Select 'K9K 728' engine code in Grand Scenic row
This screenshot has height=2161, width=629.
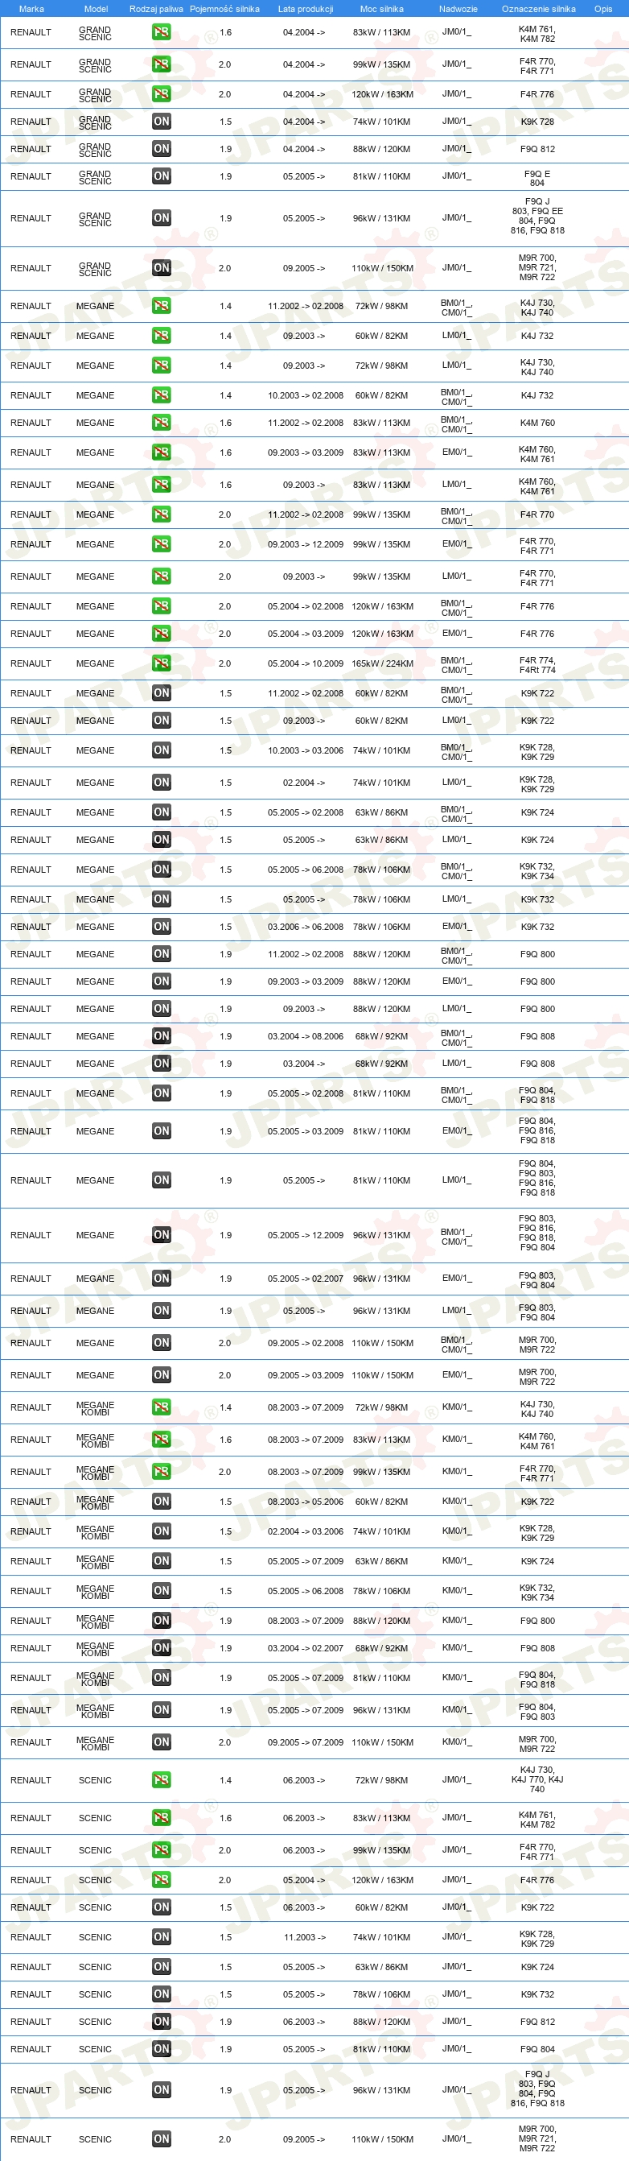536,122
